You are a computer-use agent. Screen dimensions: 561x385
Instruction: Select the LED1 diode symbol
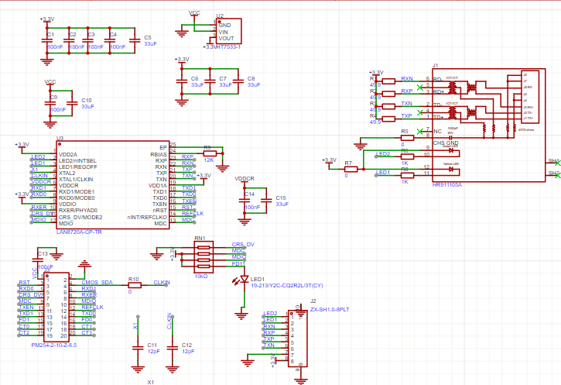coord(245,279)
